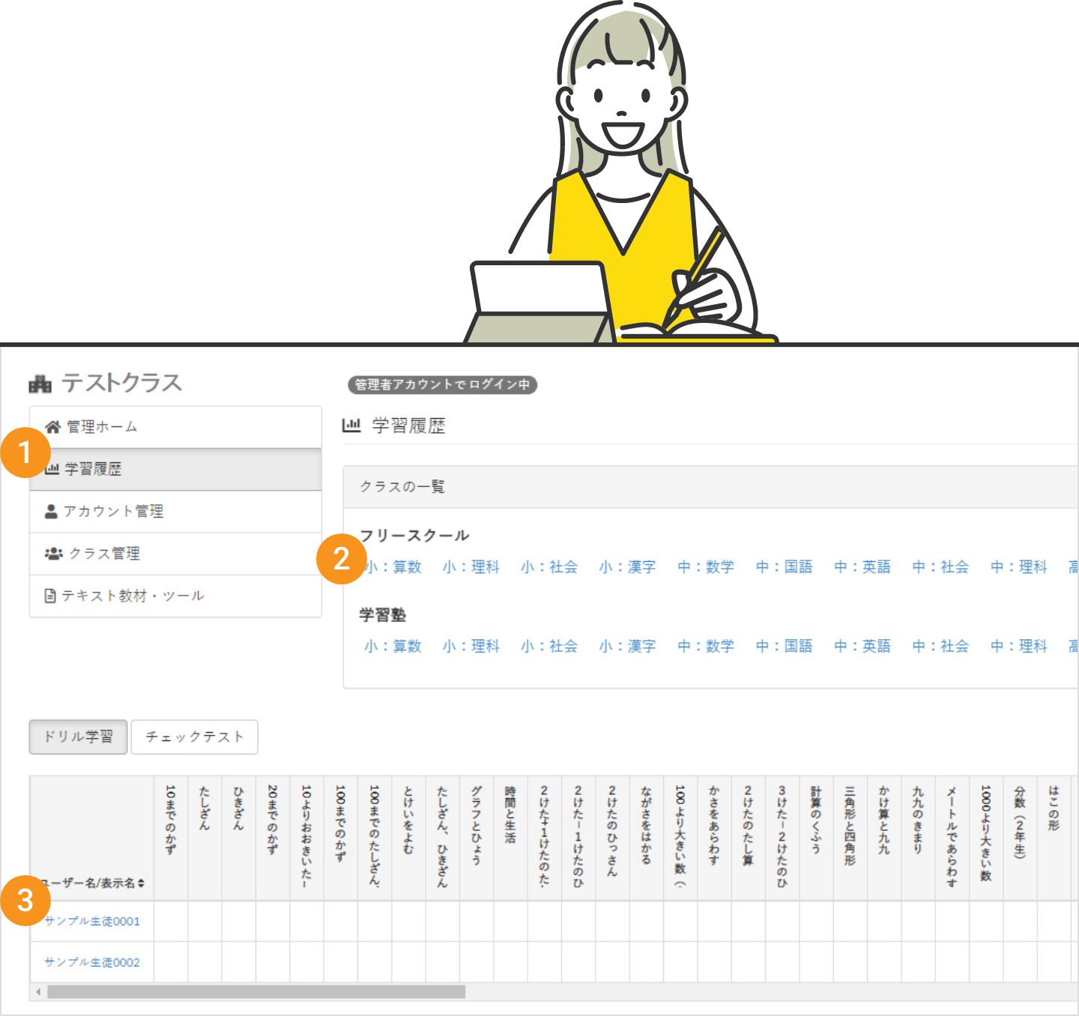Select the ドリル学習 tab
The height and width of the screenshot is (1016, 1079).
coord(78,737)
